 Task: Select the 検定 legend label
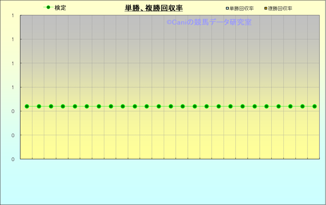tap(60, 8)
